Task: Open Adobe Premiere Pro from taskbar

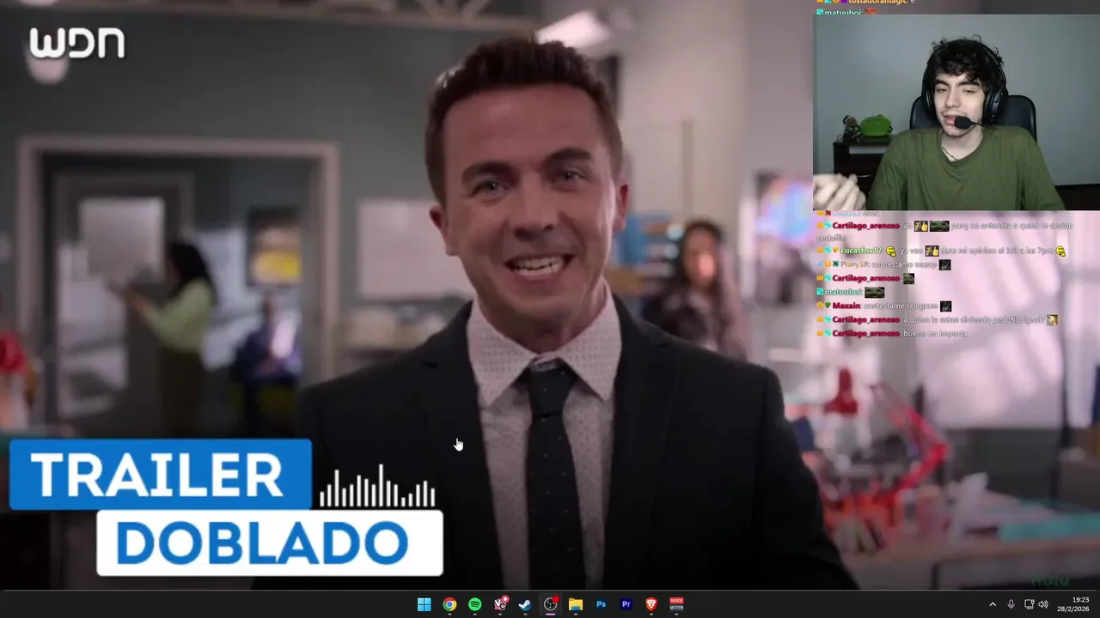Action: pyautogui.click(x=626, y=604)
